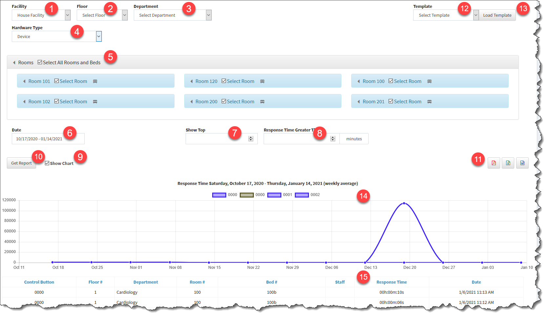This screenshot has width=549, height=318.
Task: Open the Select Template dropdown
Action: (x=446, y=15)
